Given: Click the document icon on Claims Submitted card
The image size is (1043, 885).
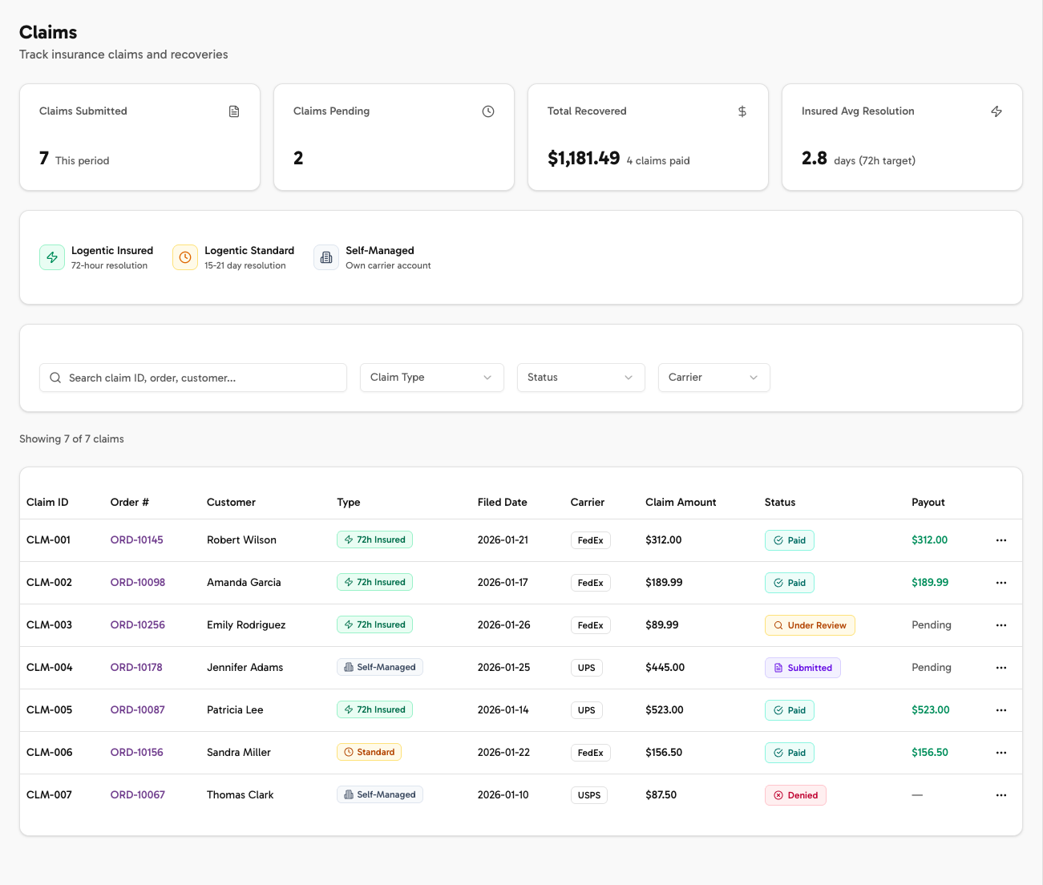Looking at the screenshot, I should [x=234, y=111].
